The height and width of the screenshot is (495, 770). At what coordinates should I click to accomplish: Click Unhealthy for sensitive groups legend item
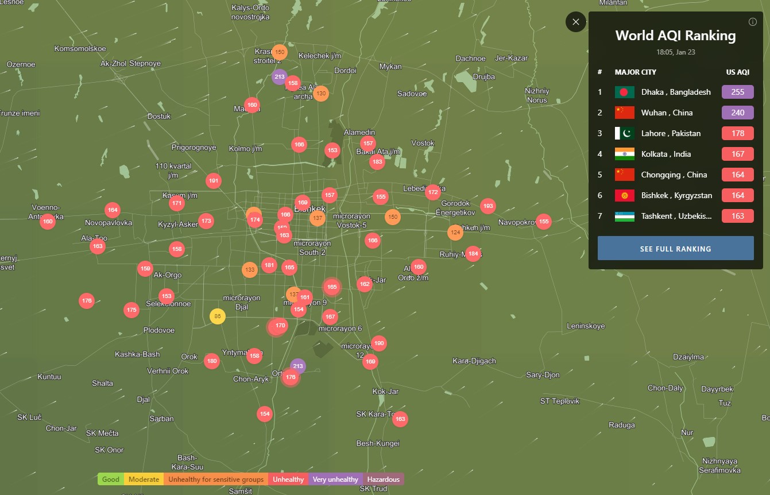pyautogui.click(x=216, y=479)
